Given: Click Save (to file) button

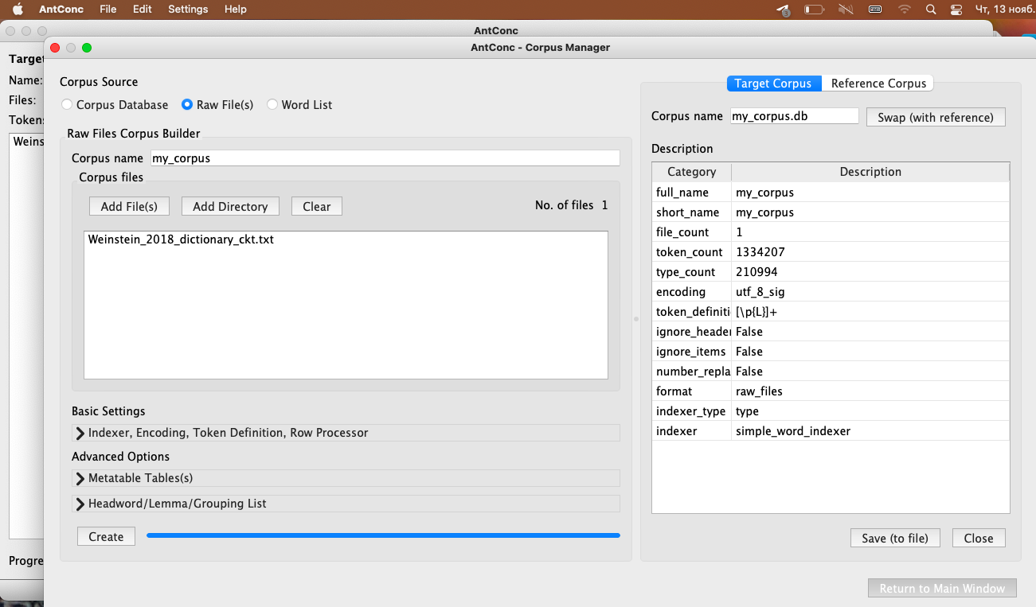Looking at the screenshot, I should click(895, 538).
